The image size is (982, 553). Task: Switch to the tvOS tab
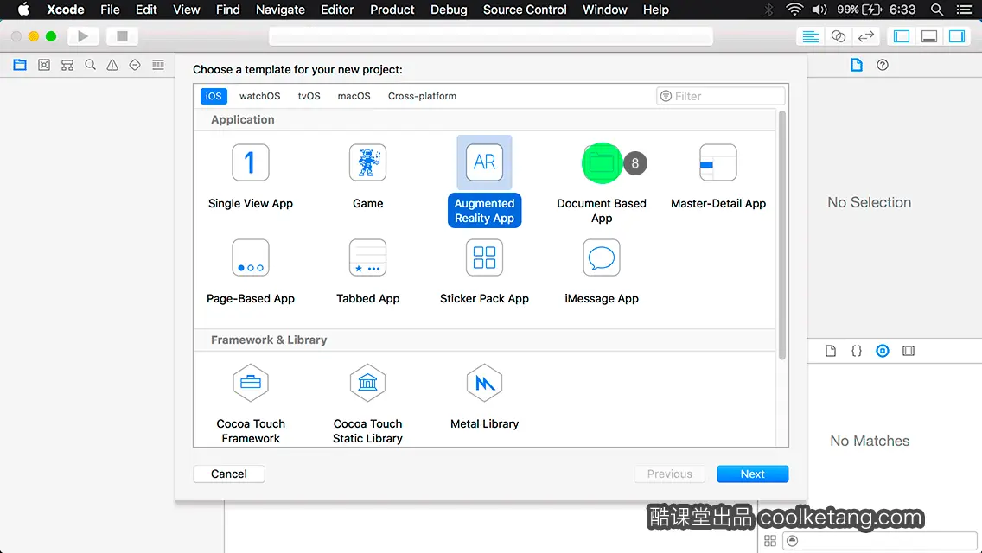[309, 96]
